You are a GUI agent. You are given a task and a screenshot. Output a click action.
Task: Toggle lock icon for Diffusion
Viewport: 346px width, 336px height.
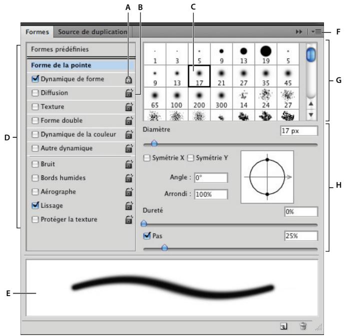click(129, 93)
